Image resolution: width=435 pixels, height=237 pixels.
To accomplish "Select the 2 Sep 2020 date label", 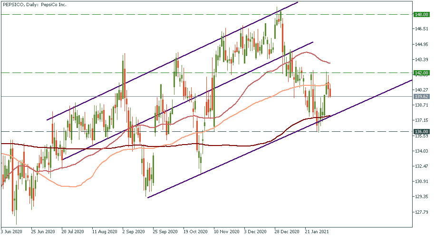I will [133, 232].
